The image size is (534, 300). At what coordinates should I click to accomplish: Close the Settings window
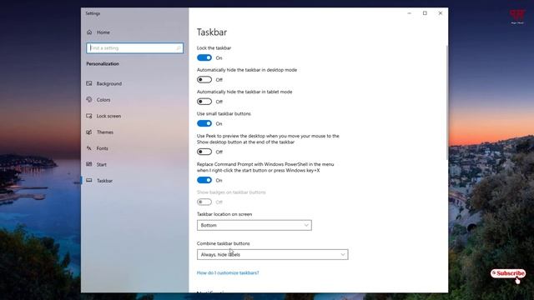(x=441, y=13)
